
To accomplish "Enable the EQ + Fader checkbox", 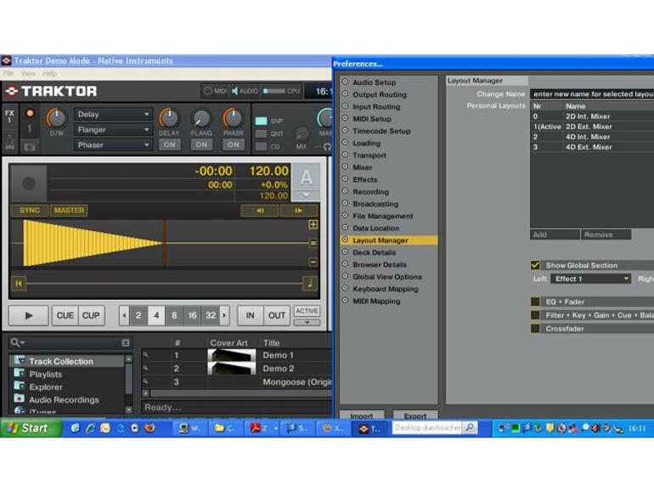I will click(535, 302).
